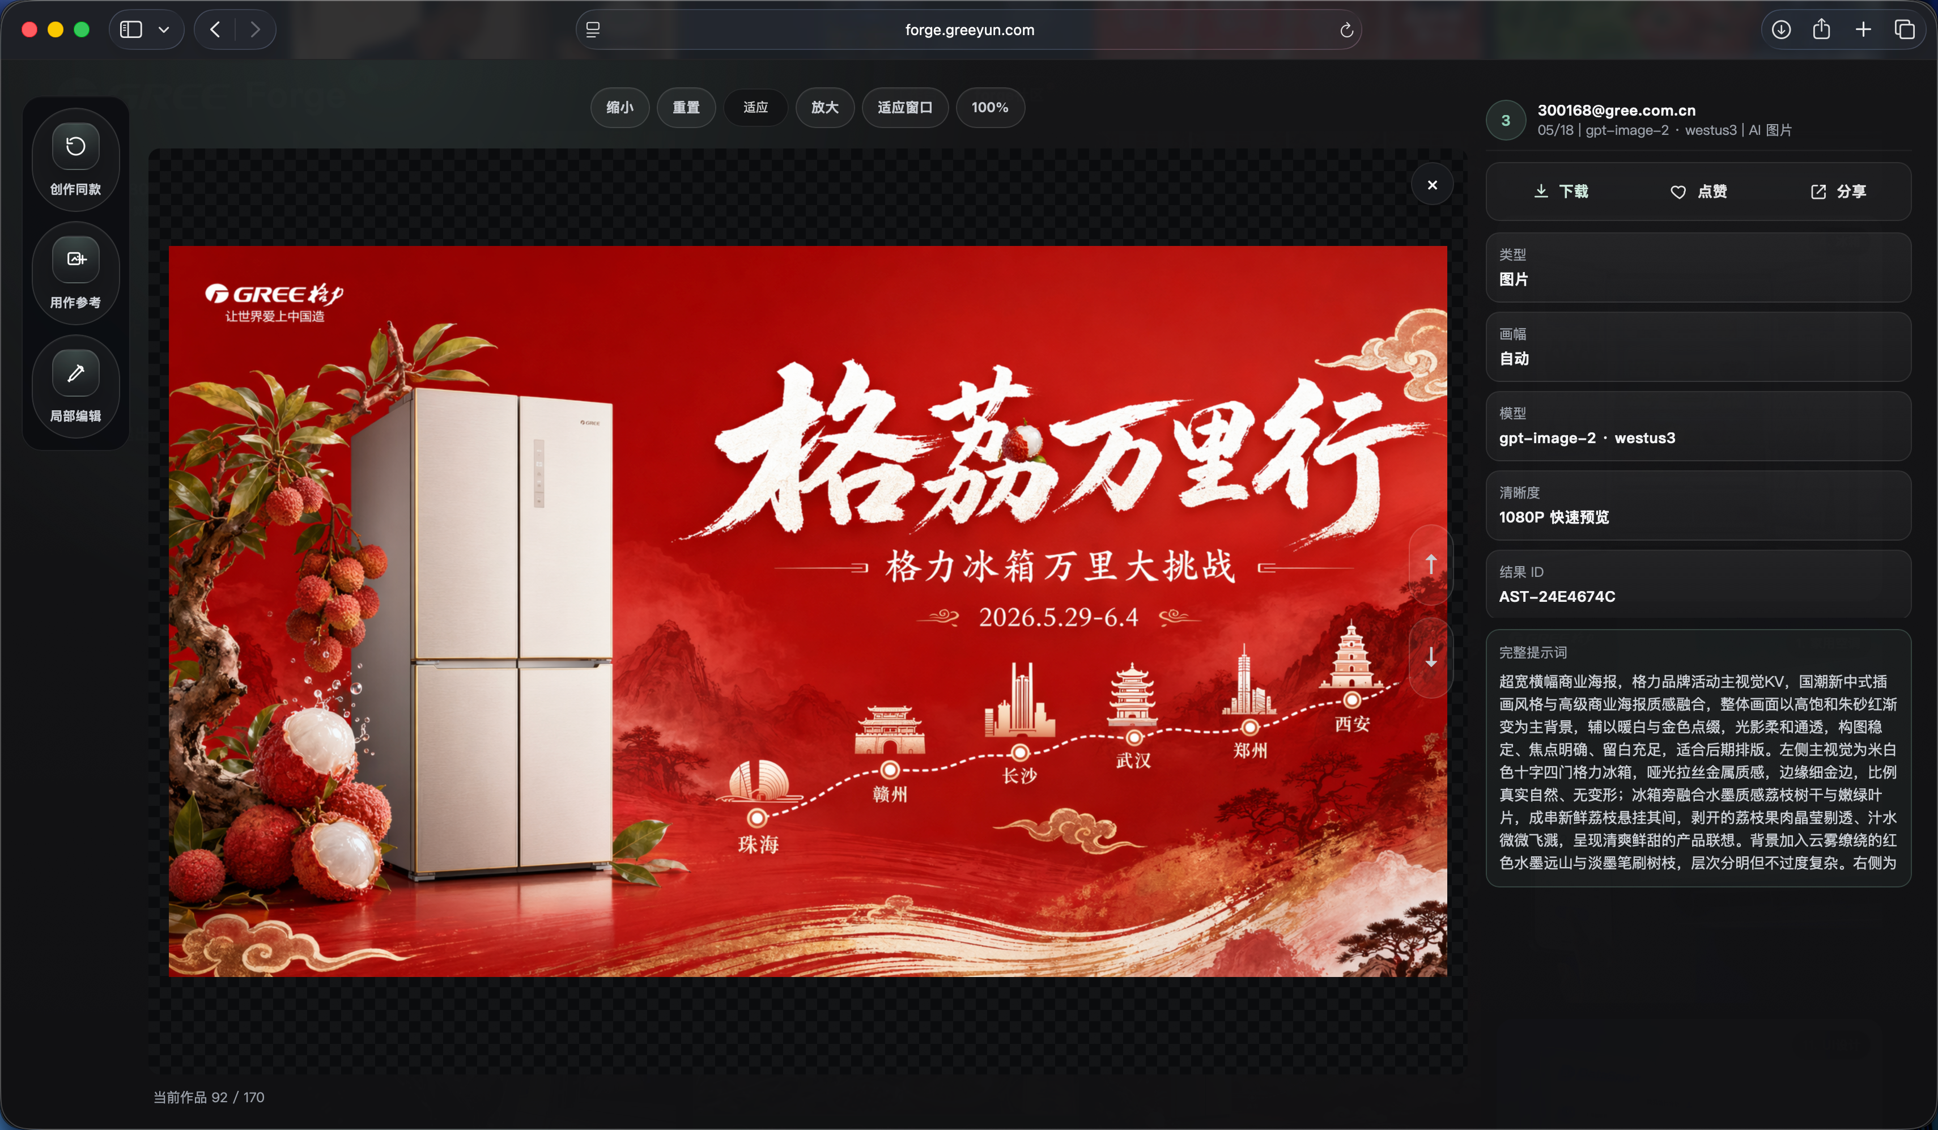The height and width of the screenshot is (1130, 1938).
Task: Click the 画幅 value 自动
Action: pos(1514,359)
